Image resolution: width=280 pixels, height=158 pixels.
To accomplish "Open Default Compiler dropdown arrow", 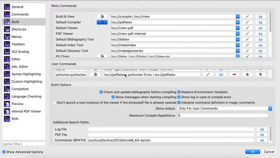I will point(238,22).
